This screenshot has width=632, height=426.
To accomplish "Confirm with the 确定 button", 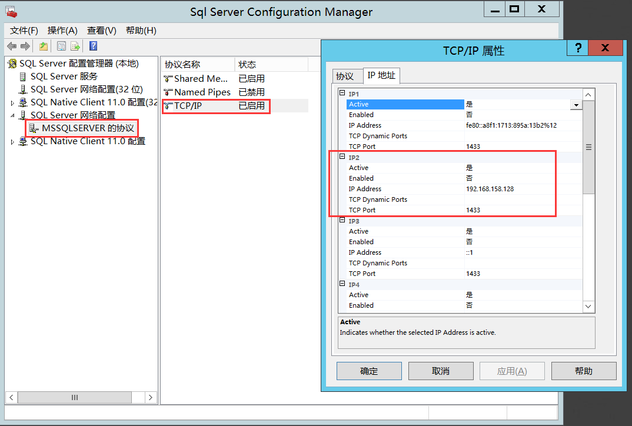I will pyautogui.click(x=369, y=371).
